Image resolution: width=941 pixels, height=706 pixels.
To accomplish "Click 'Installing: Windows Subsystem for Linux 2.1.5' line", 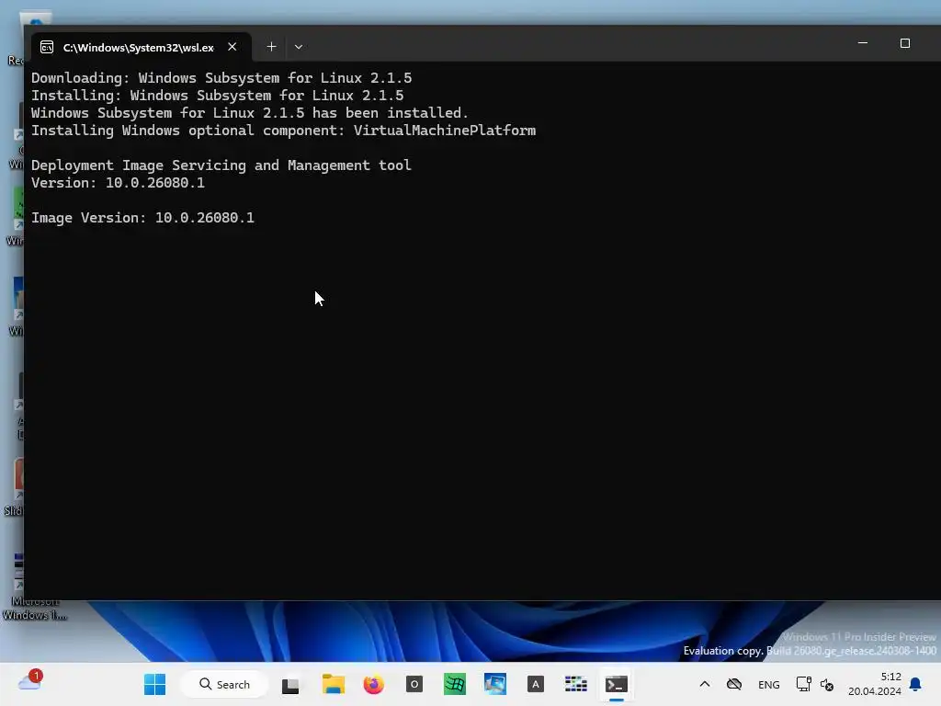I will [217, 96].
